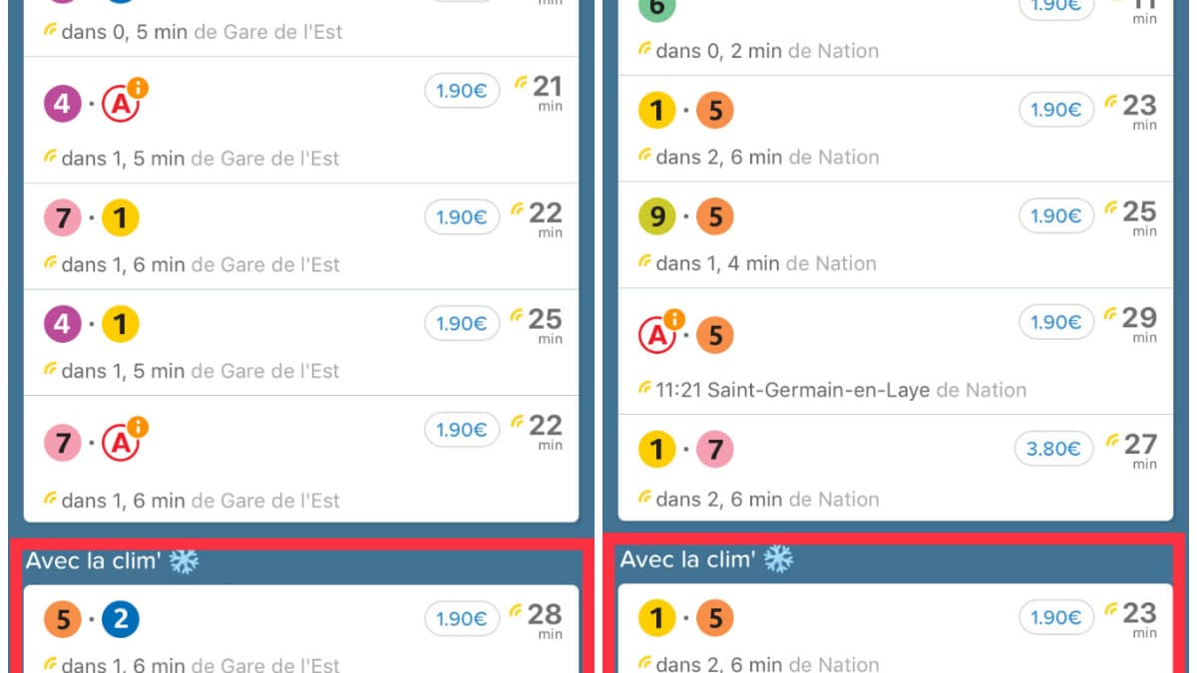Tap dans 1, 4 min de Nation text

coord(766,264)
